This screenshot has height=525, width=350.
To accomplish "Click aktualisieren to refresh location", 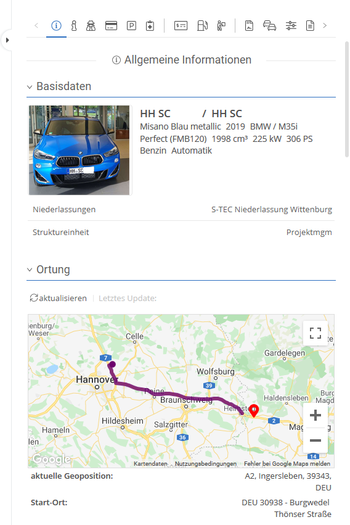I will coord(58,298).
